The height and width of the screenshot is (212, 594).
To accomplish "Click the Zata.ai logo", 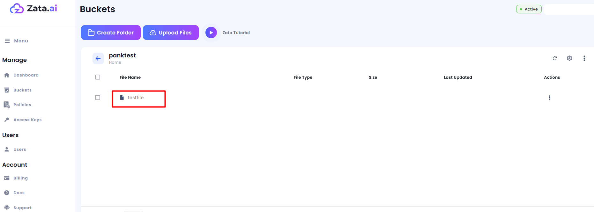I will click(33, 9).
